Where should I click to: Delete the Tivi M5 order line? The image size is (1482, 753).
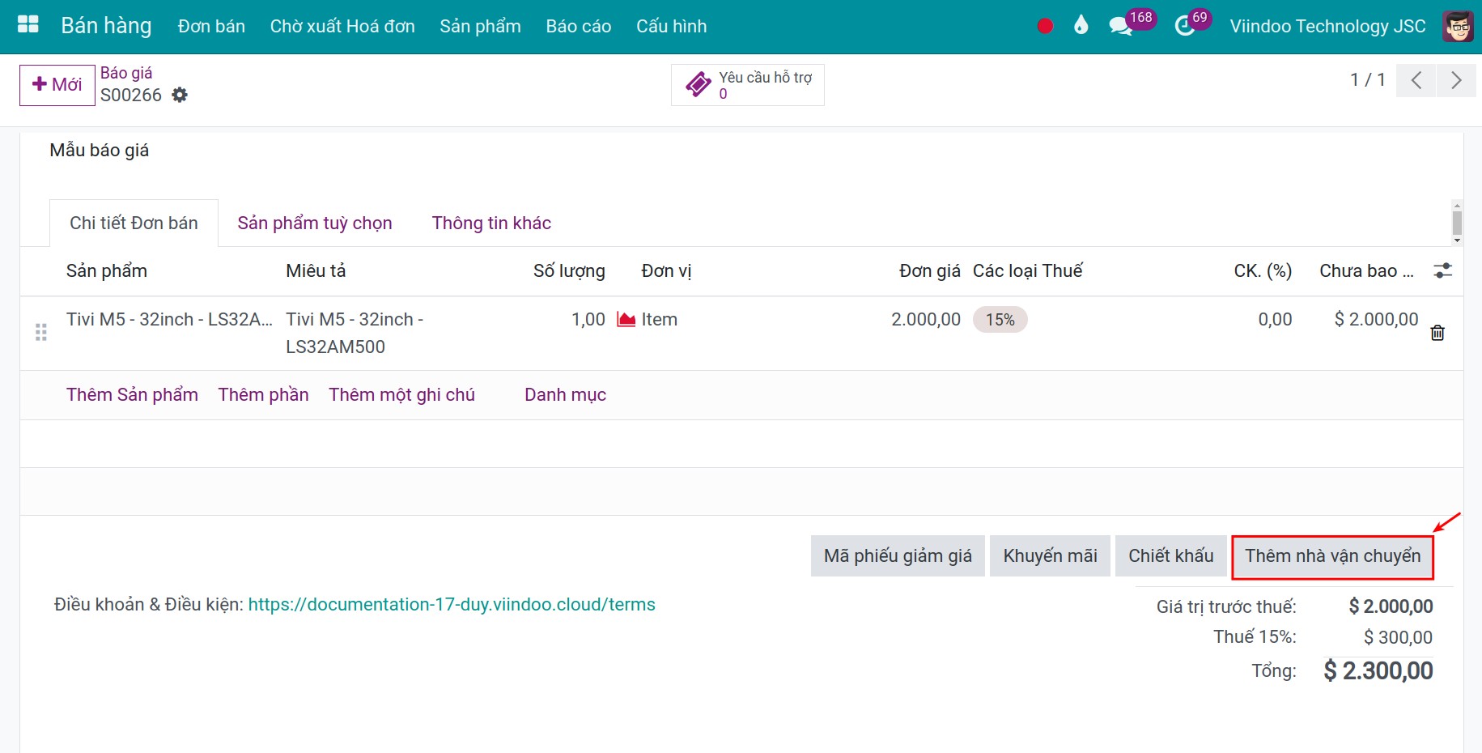coord(1437,333)
